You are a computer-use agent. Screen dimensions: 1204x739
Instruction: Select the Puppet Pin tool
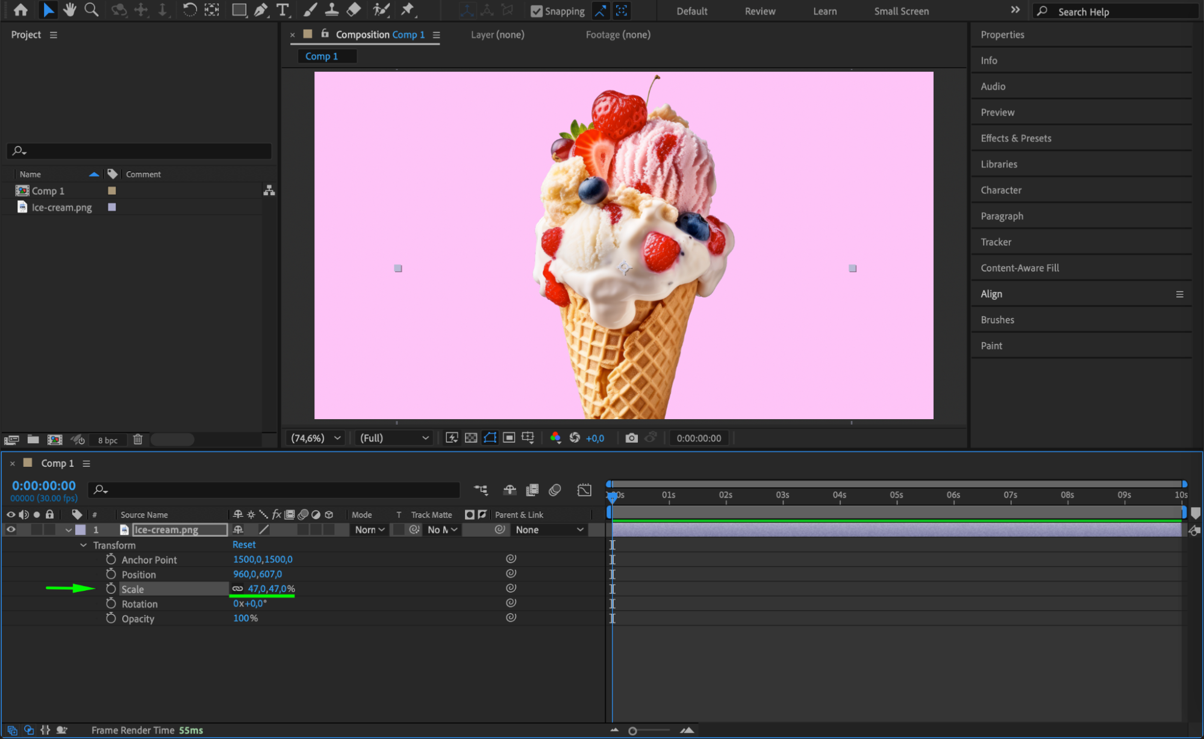pyautogui.click(x=408, y=10)
